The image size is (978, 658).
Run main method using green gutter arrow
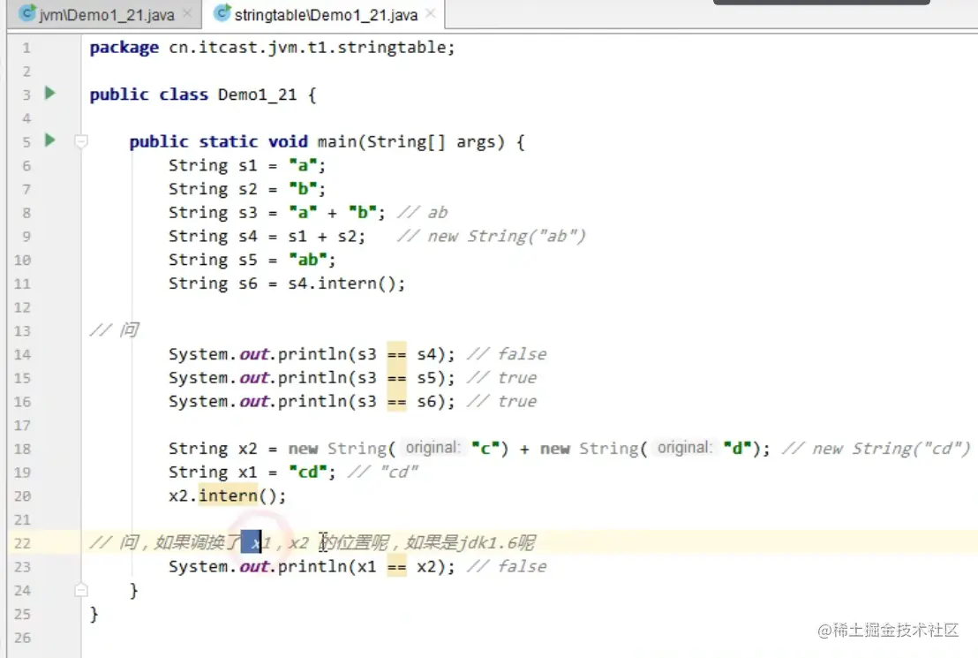tap(49, 140)
